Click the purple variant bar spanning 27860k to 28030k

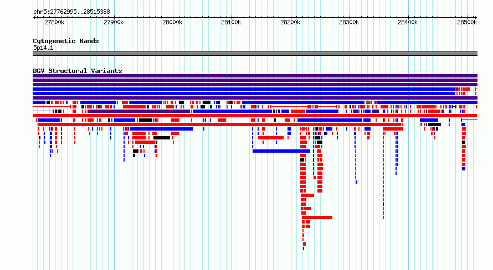[138, 111]
